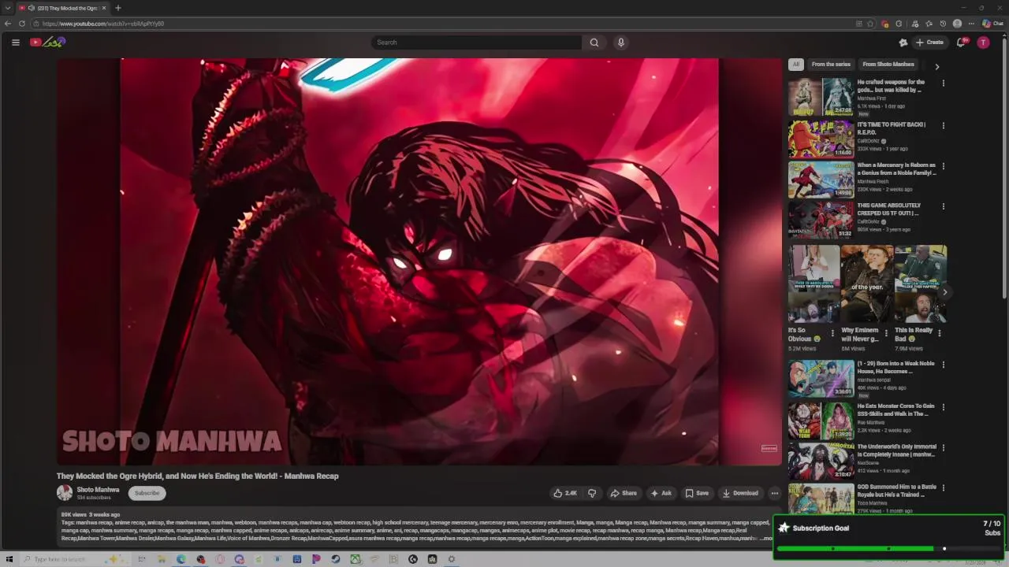1009x567 pixels.
Task: Open the YouTube hamburger guide menu
Action: (x=15, y=43)
